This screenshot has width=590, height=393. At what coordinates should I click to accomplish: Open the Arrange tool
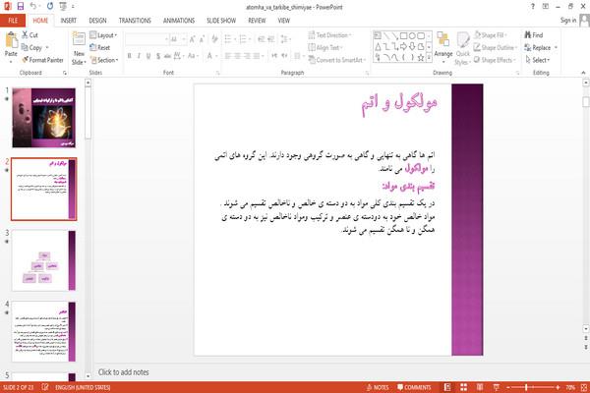point(443,45)
